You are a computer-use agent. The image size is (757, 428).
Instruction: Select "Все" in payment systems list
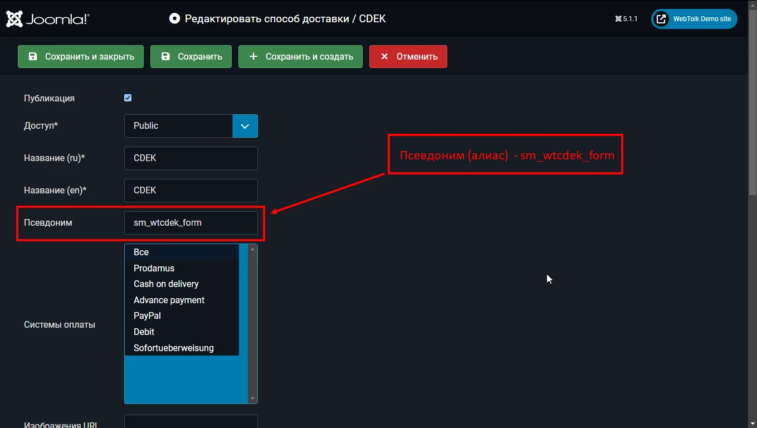[x=182, y=252]
